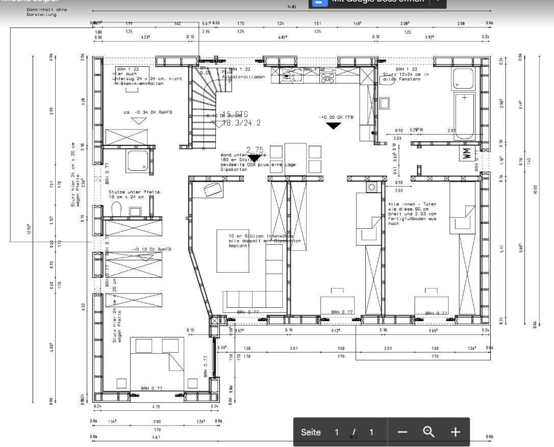Click the toilet symbol in left room
Viewport: 554px width, 447px height.
(x=116, y=208)
